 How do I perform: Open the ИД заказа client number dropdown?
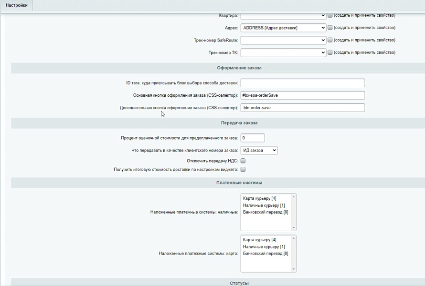point(259,150)
